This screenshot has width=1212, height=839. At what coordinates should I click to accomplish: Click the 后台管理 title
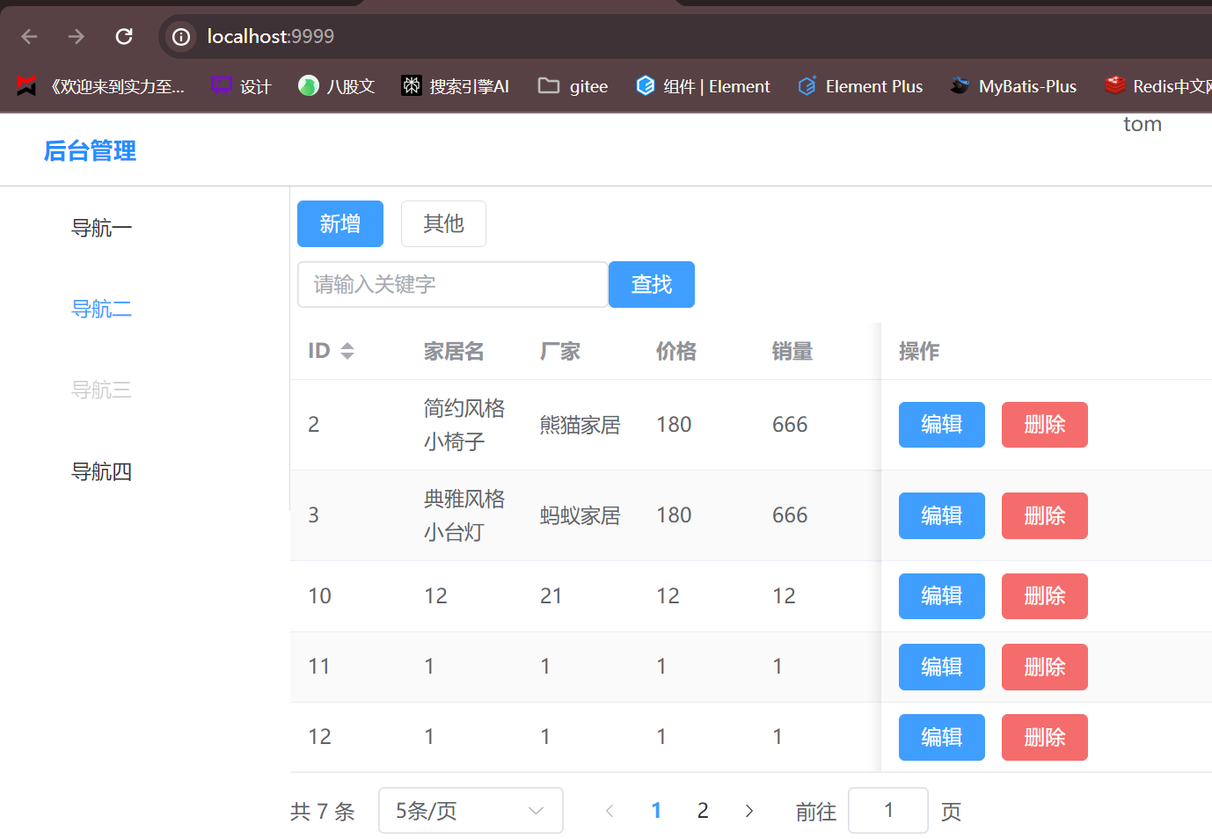(x=90, y=151)
